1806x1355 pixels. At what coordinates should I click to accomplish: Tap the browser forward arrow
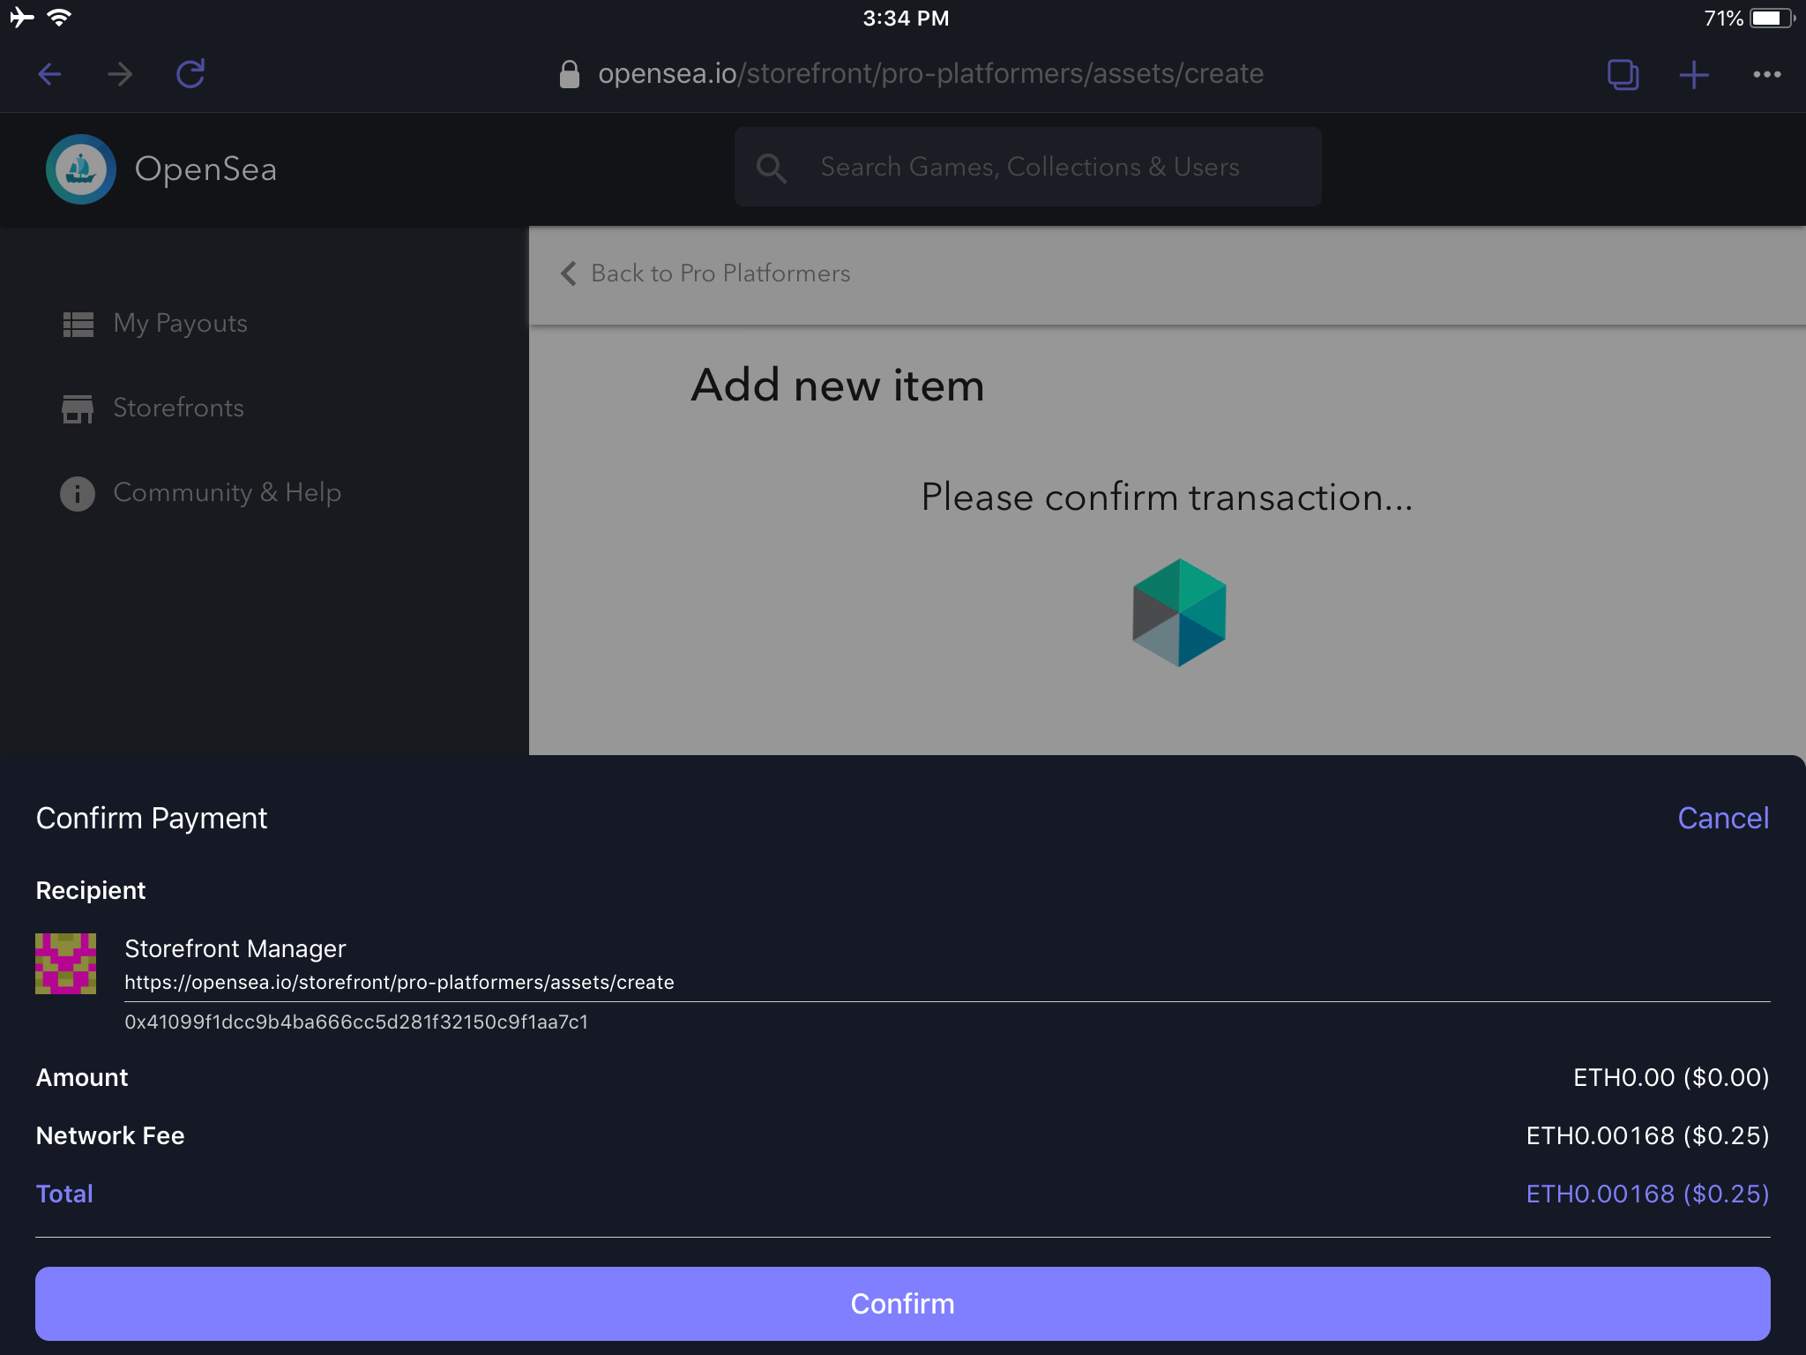click(x=120, y=74)
